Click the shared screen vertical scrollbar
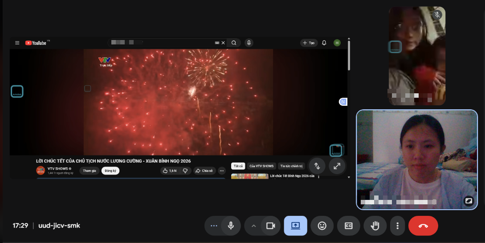Image resolution: width=485 pixels, height=243 pixels. coord(349,108)
